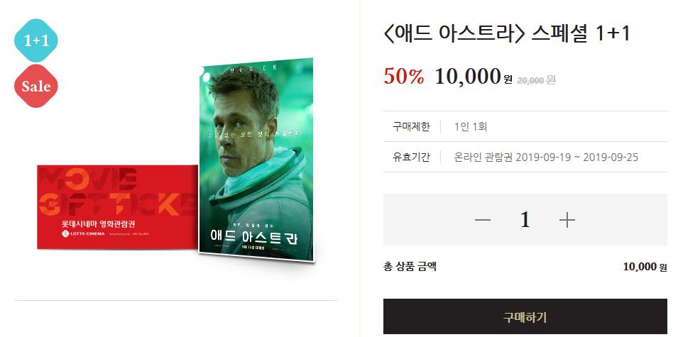Click the 50% discount label
678x337 pixels.
[x=404, y=77]
